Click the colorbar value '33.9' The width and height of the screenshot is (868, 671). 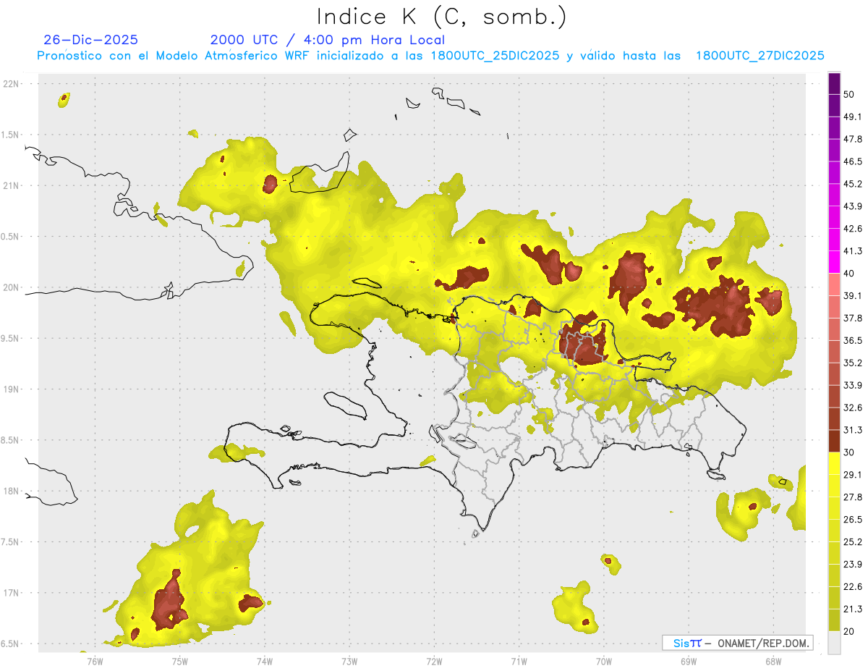click(853, 386)
